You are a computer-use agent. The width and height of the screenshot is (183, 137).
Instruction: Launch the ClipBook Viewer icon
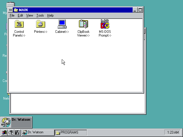tap(83, 24)
